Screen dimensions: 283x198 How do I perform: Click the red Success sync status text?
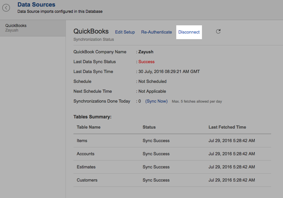146,62
